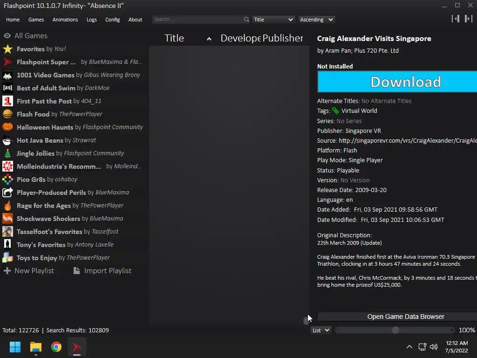Toggle the right sidebar collapse icon

468,19
